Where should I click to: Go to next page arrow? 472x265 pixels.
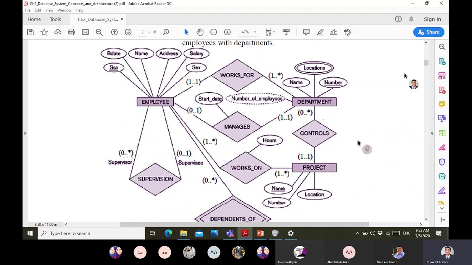(x=128, y=32)
